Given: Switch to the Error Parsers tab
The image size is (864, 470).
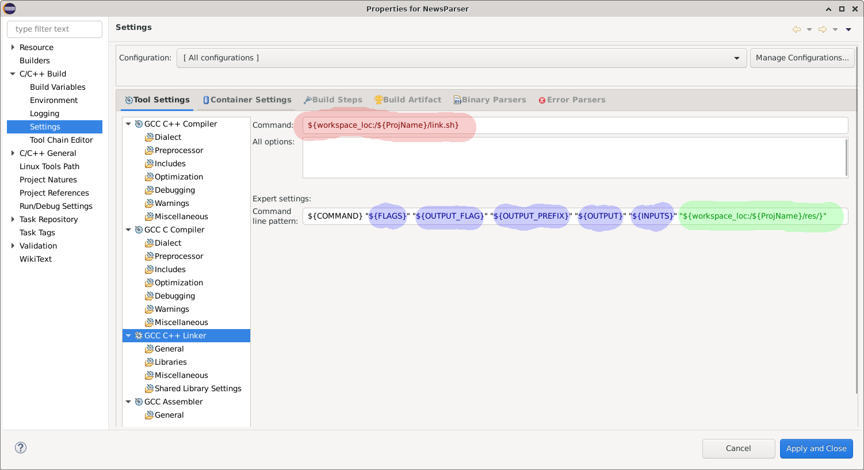Looking at the screenshot, I should (x=572, y=100).
